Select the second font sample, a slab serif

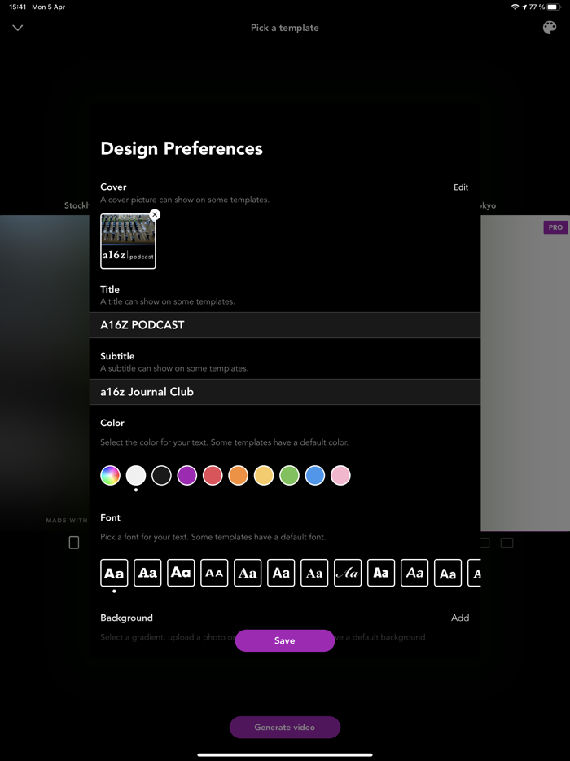[x=147, y=573]
